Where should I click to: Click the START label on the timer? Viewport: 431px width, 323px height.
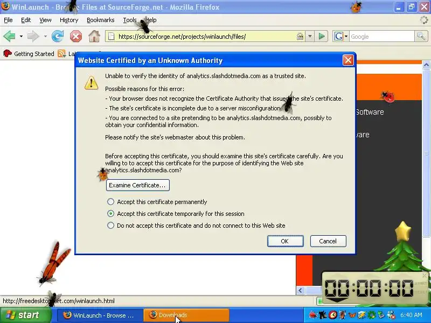pos(420,283)
